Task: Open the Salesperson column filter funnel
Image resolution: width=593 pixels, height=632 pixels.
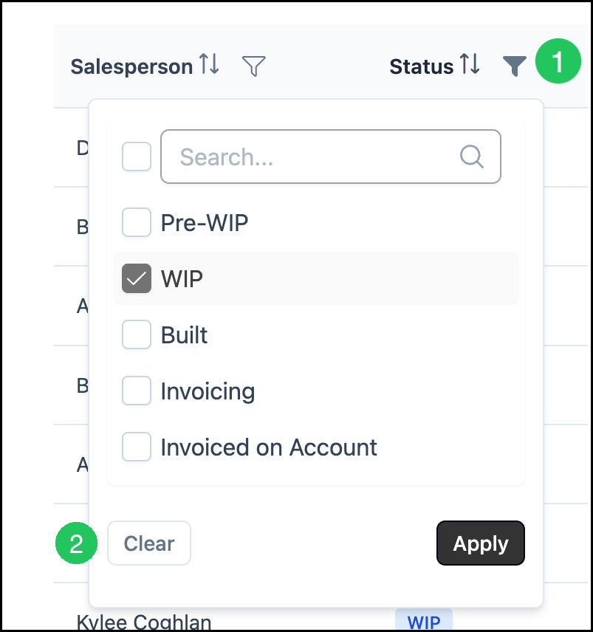Action: click(253, 66)
